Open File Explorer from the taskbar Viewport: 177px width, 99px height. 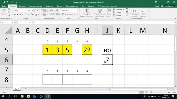point(22,96)
